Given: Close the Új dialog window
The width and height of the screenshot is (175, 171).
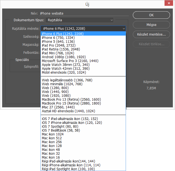Looking at the screenshot, I should (x=169, y=3).
